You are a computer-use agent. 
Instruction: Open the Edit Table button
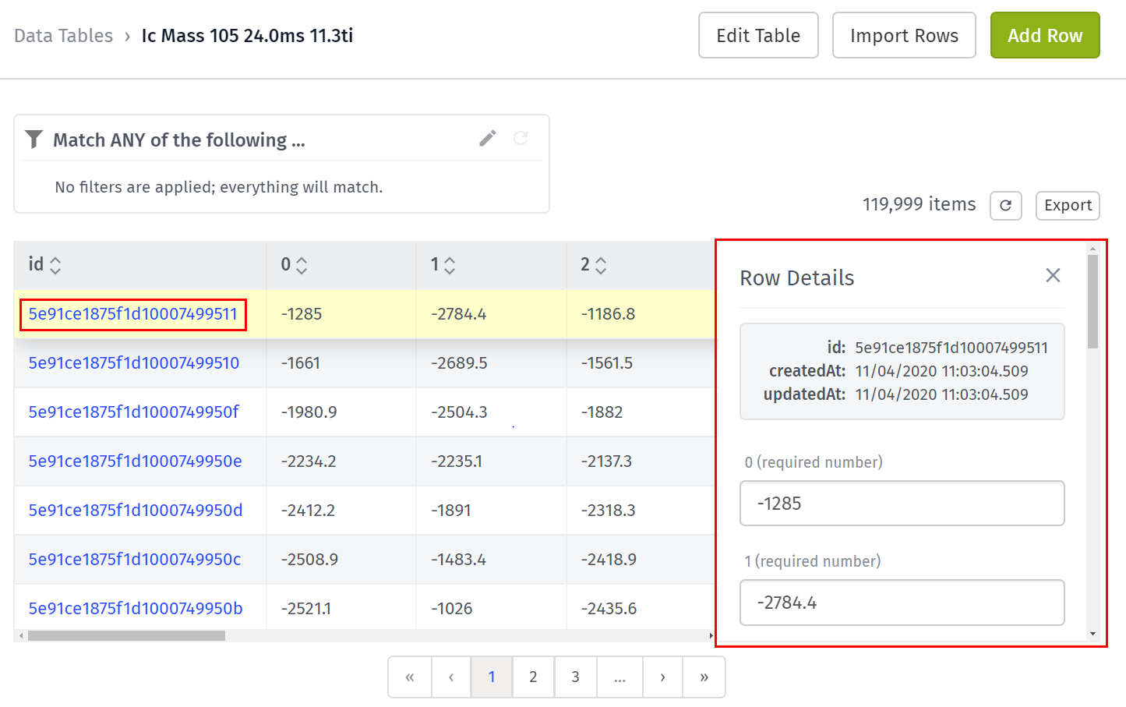pyautogui.click(x=758, y=35)
